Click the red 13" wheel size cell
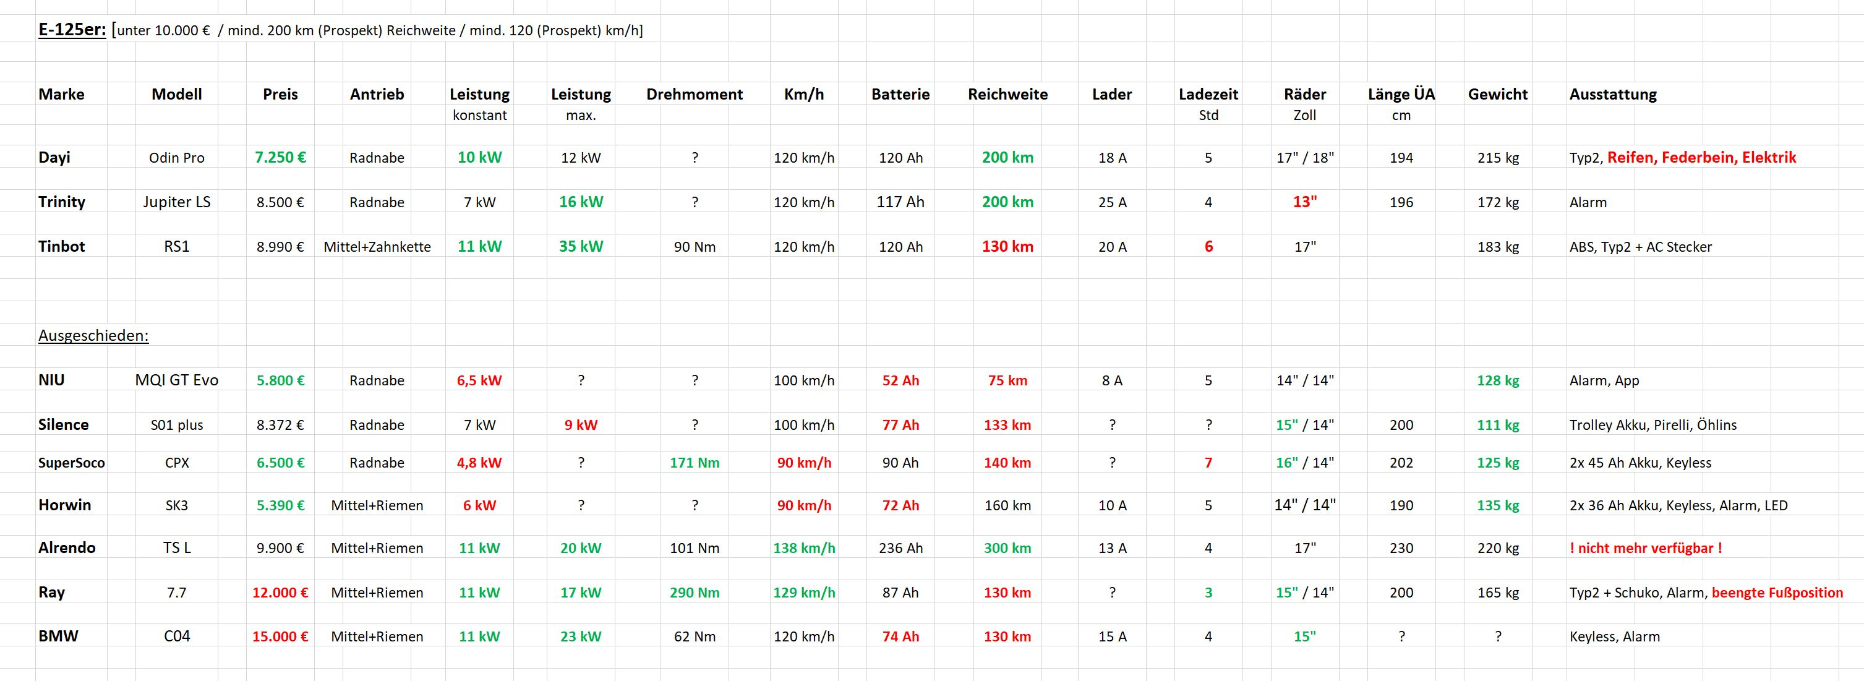 click(1305, 202)
